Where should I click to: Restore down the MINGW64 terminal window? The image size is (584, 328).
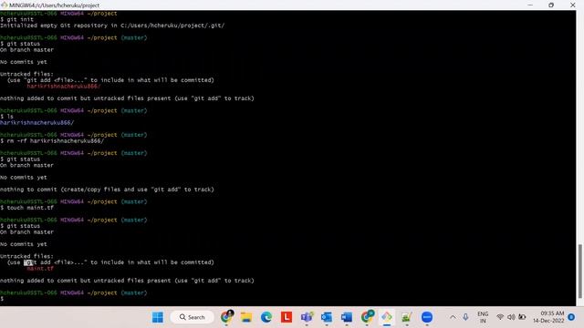pos(551,5)
